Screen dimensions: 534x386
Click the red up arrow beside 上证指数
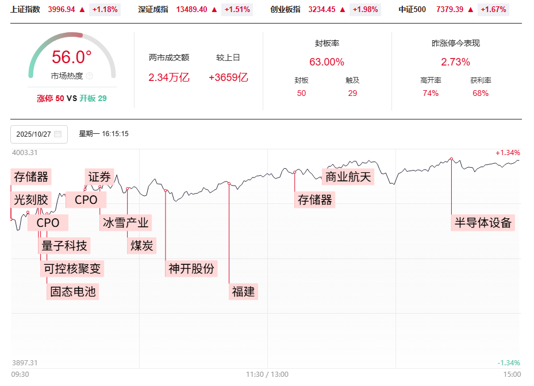(82, 10)
